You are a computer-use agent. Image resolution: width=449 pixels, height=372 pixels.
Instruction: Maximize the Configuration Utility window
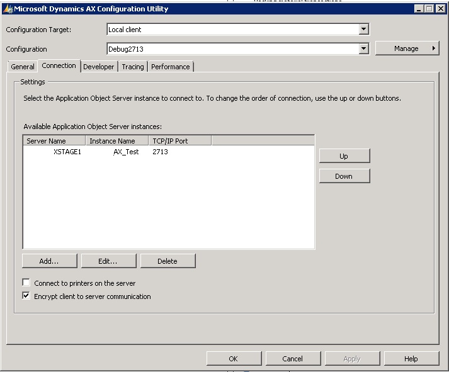[x=429, y=9]
